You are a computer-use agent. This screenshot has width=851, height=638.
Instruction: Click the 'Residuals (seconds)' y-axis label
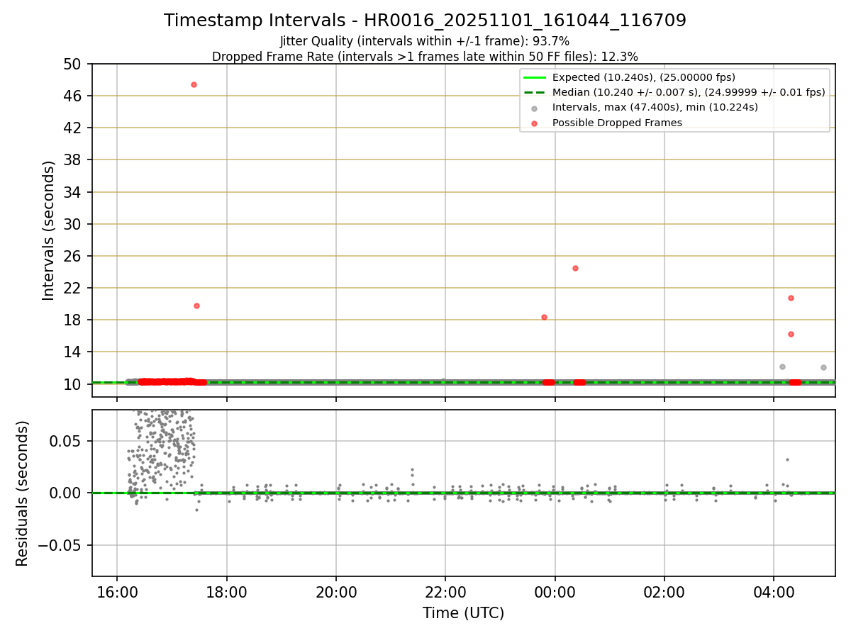22,493
